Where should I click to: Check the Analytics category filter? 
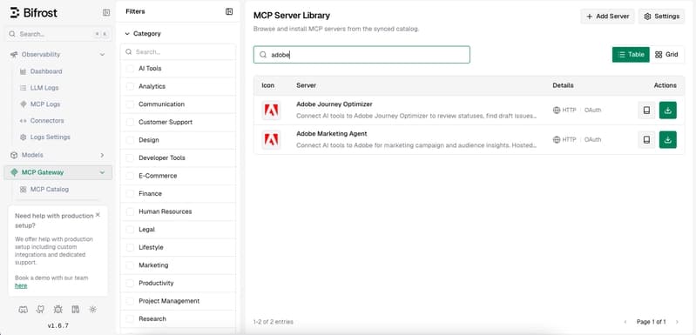coord(130,86)
